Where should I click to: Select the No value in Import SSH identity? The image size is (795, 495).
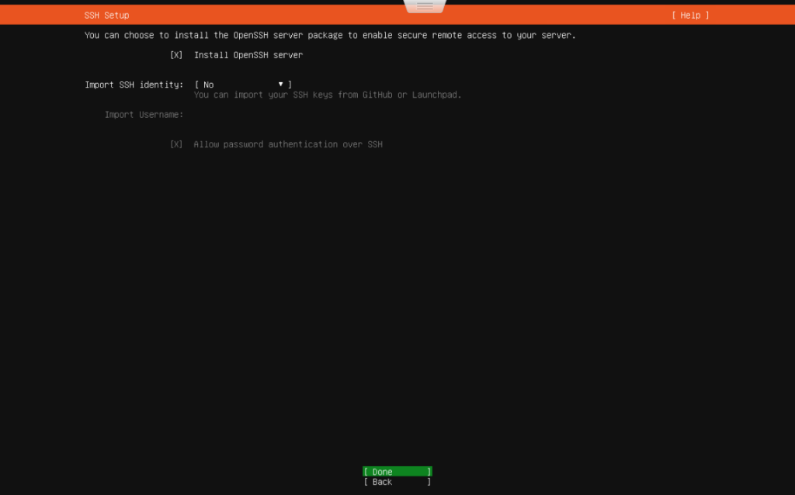click(207, 85)
